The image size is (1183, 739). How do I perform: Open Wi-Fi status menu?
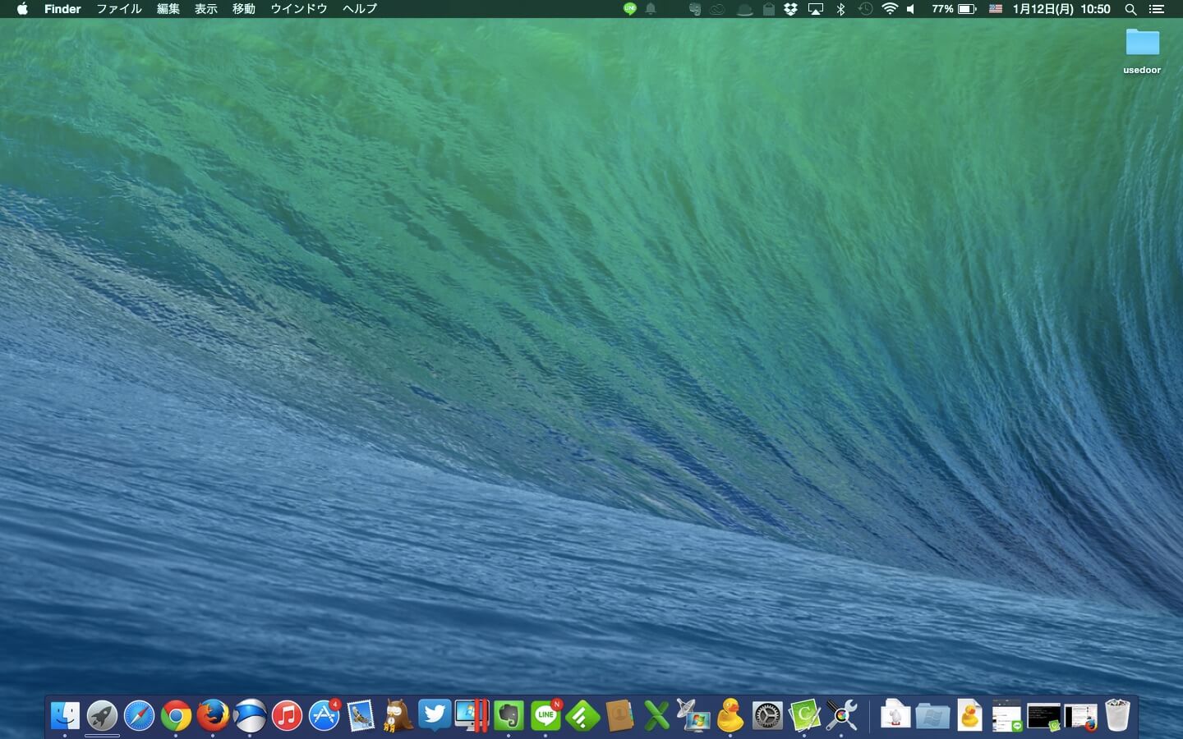point(890,9)
